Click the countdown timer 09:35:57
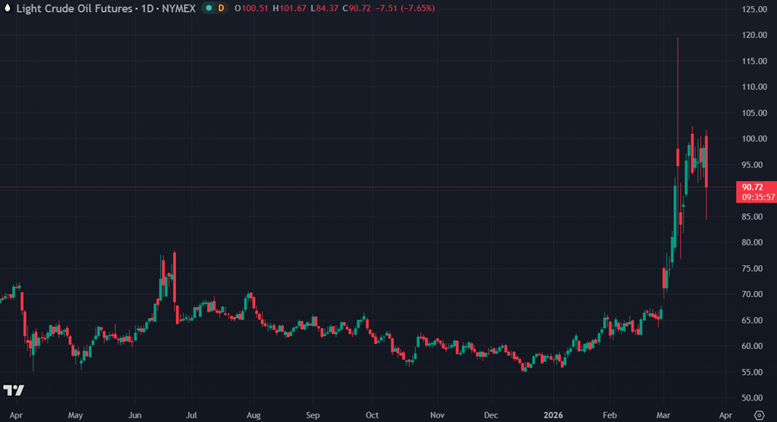The image size is (777, 422). [x=759, y=197]
